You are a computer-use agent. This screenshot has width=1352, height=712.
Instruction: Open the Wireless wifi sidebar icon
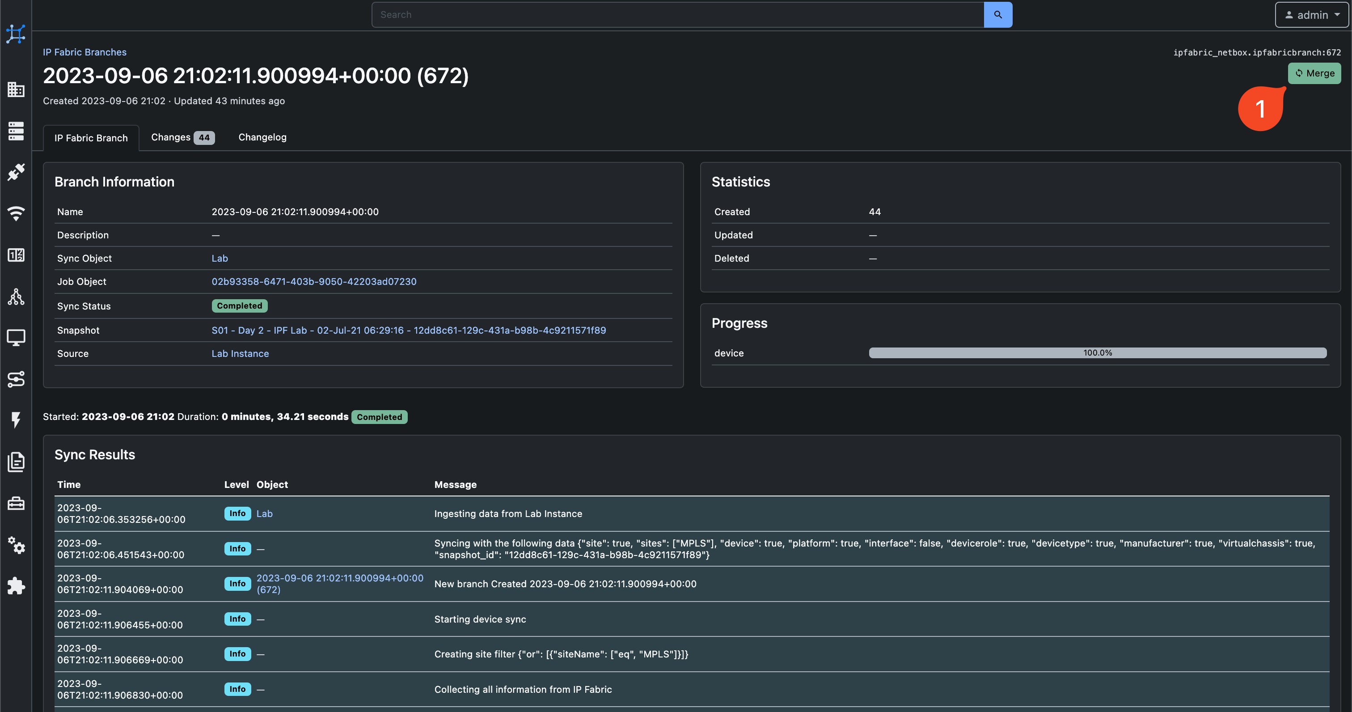pyautogui.click(x=16, y=213)
